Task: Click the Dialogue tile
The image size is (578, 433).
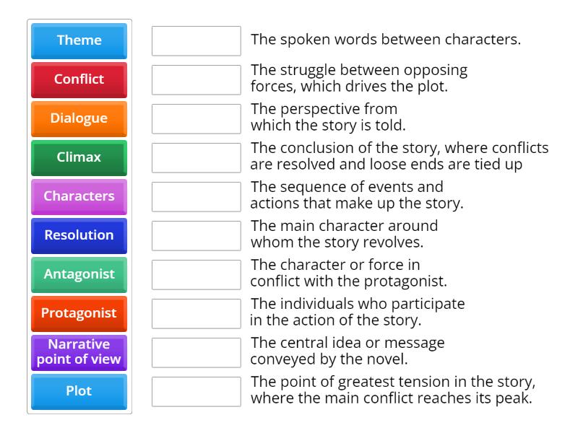Action: coord(78,119)
